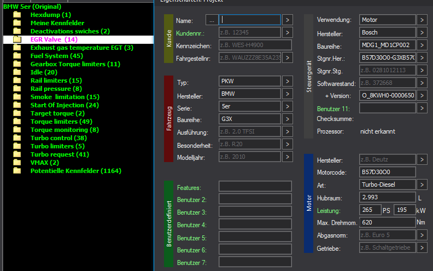
Task: Open the arrow menu next to Verwendung
Action: point(422,20)
